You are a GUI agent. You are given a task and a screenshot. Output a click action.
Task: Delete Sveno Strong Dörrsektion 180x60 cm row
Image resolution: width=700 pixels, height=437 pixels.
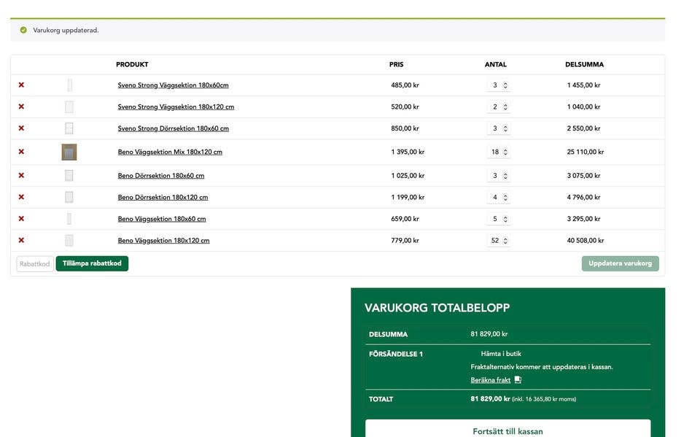click(21, 128)
